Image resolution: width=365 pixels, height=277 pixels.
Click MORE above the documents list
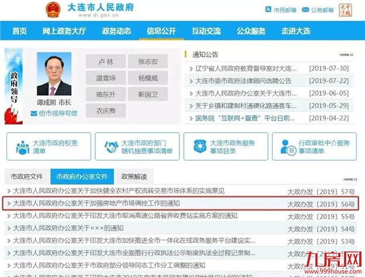coord(350,179)
